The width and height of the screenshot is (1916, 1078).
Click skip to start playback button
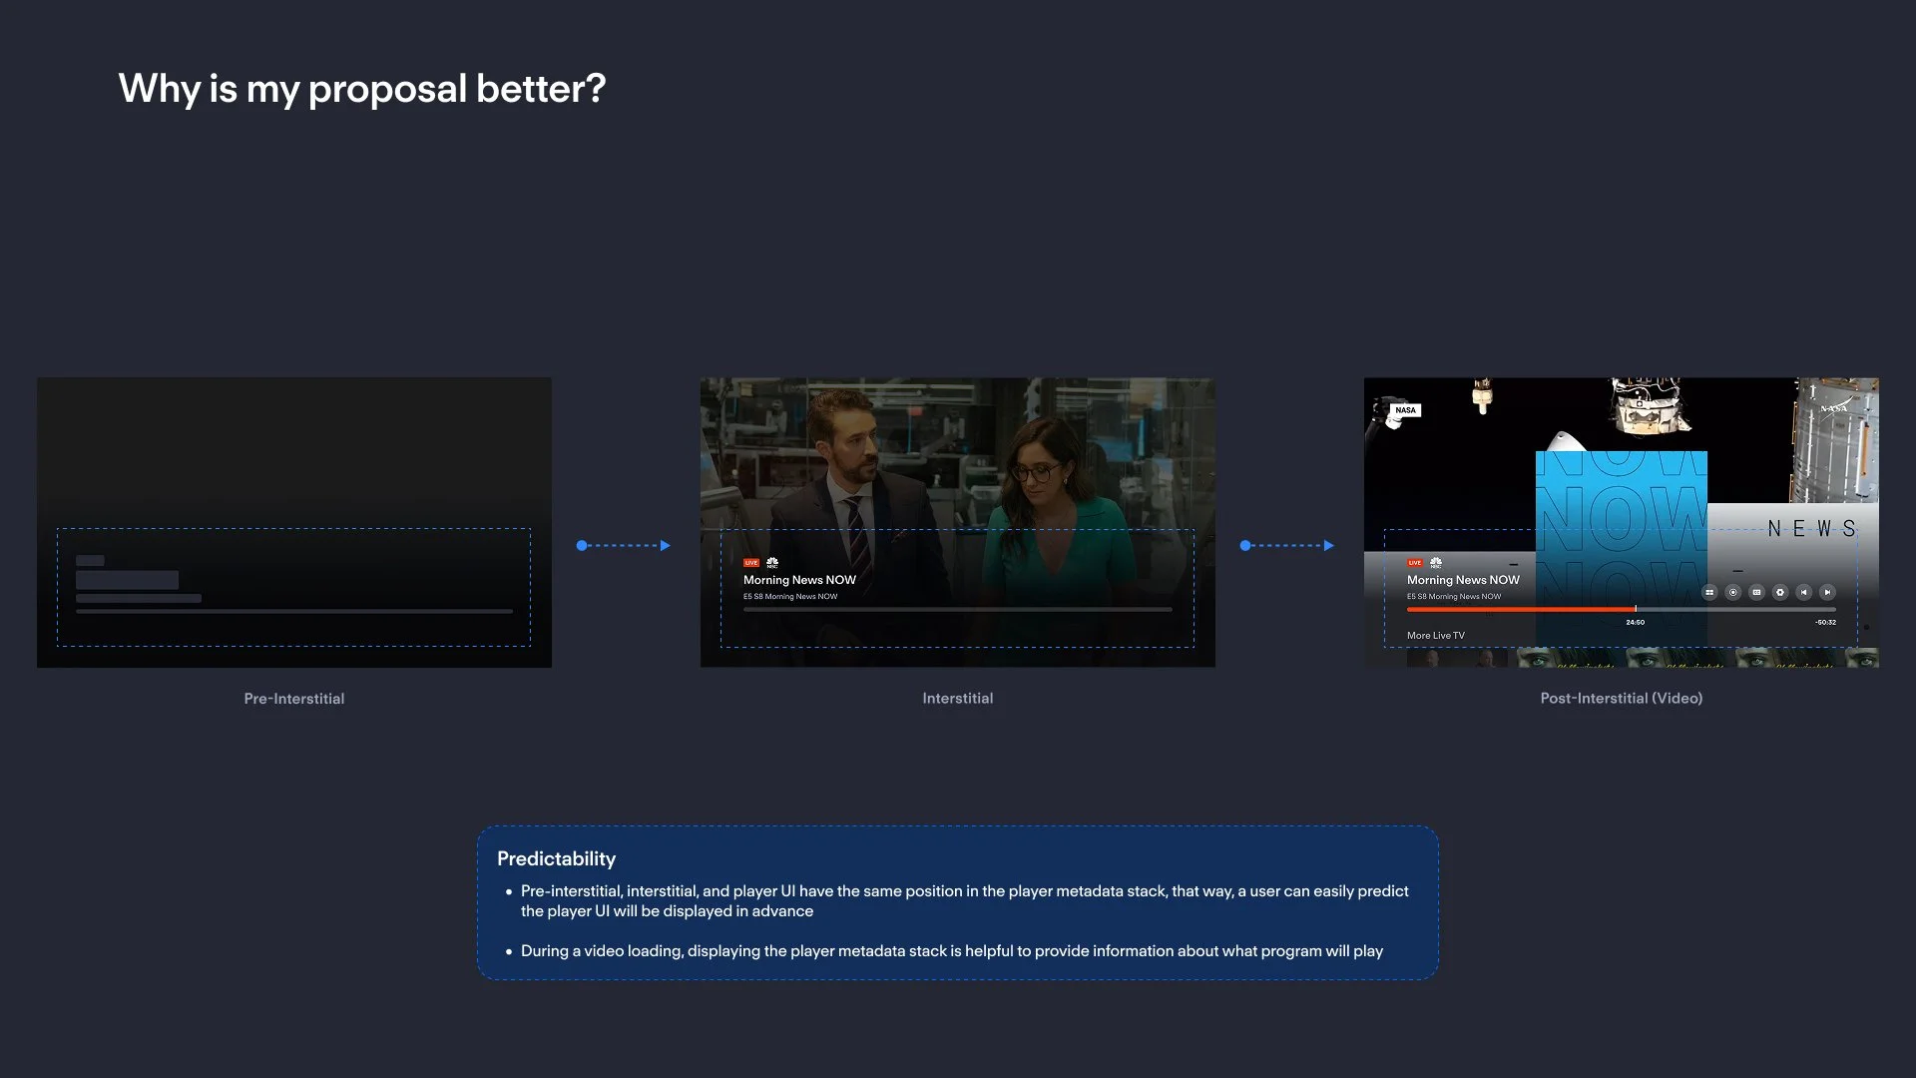(x=1804, y=592)
